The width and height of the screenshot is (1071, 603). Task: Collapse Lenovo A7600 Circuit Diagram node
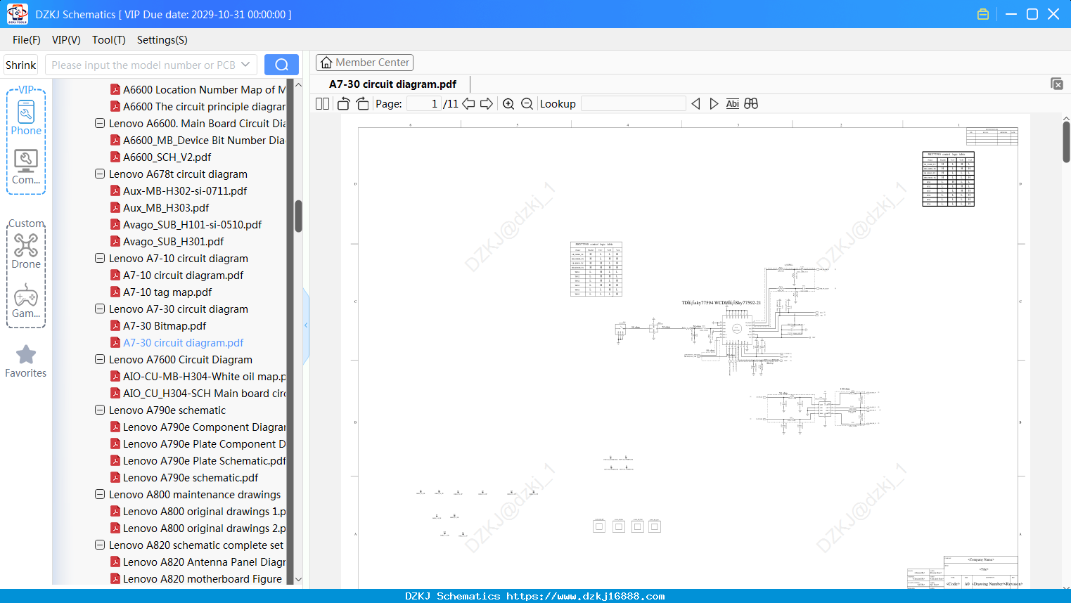click(x=100, y=359)
